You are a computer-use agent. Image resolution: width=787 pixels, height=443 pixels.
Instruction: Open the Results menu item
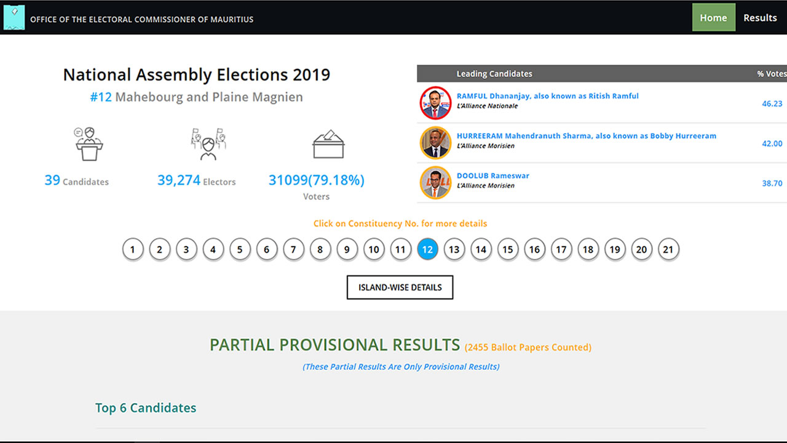(760, 18)
